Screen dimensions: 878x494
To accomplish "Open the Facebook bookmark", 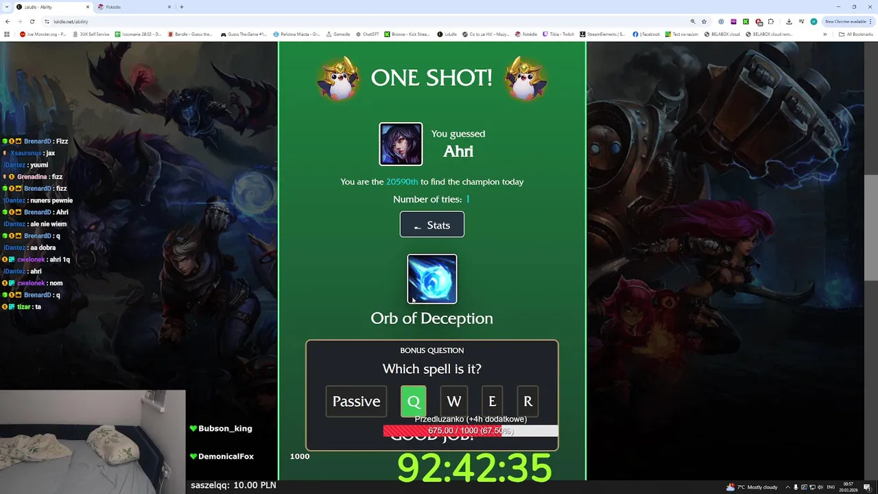I will click(646, 34).
